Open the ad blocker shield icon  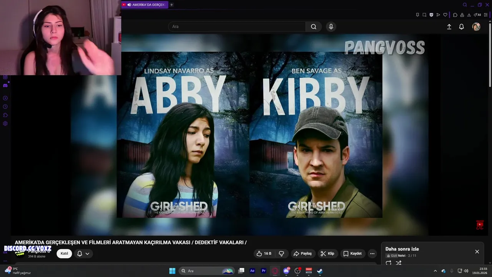(x=431, y=15)
